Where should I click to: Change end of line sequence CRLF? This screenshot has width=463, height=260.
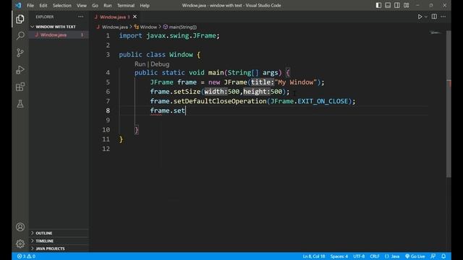(x=375, y=256)
